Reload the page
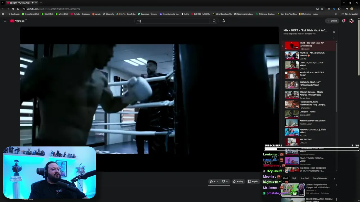The width and height of the screenshot is (360, 202). coord(13,9)
